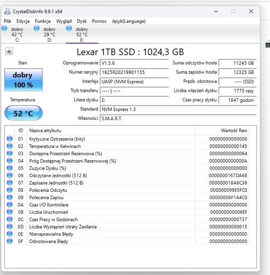This screenshot has height=275, width=270.
Task: Click status orb for Polecenia Odczytu
Action: 10,190
